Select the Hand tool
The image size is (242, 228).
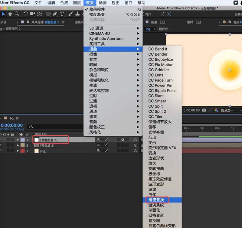pos(10,14)
